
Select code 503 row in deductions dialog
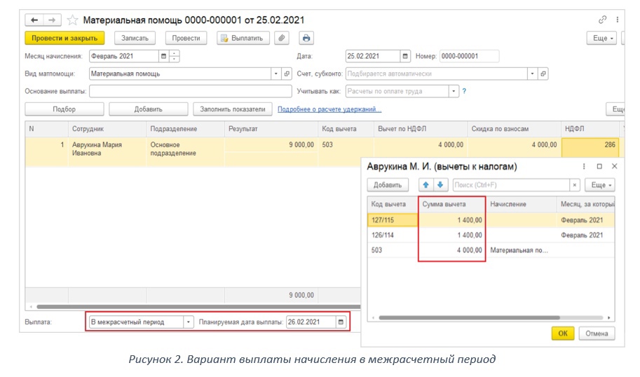491,250
